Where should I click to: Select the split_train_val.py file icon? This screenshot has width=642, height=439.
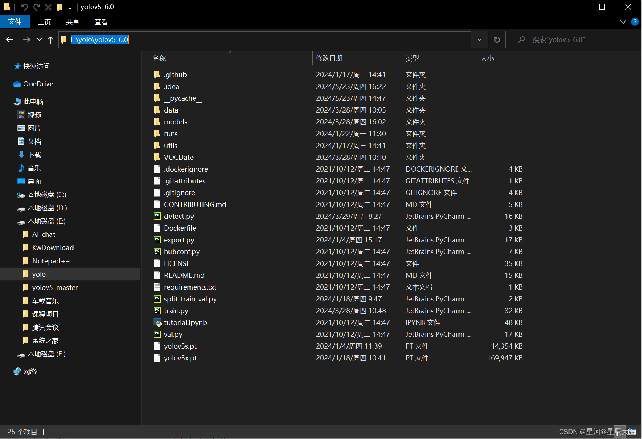157,299
